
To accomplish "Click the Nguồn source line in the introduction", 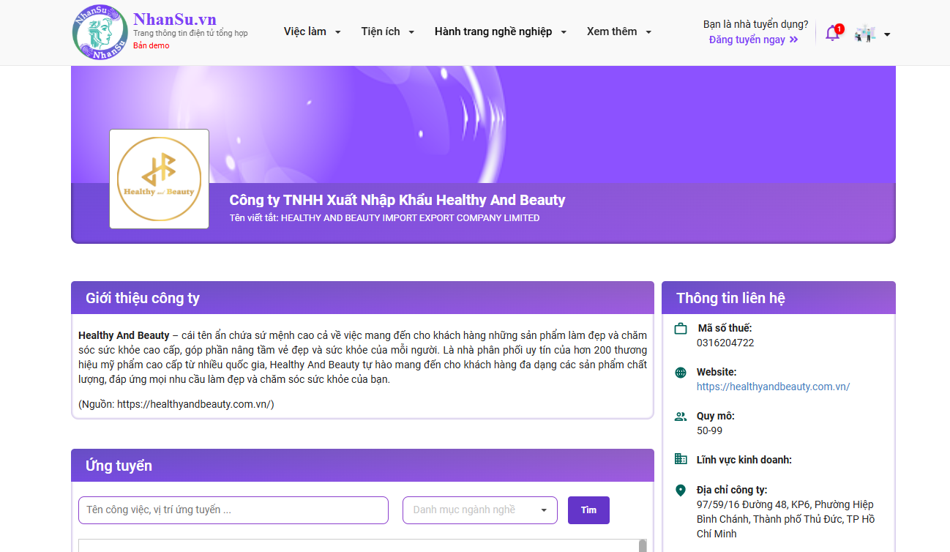I will point(176,404).
